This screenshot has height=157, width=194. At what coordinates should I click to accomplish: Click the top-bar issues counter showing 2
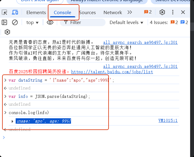(148, 12)
